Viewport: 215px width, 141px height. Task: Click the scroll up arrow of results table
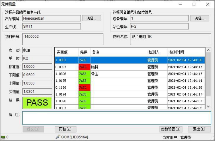[208, 50]
